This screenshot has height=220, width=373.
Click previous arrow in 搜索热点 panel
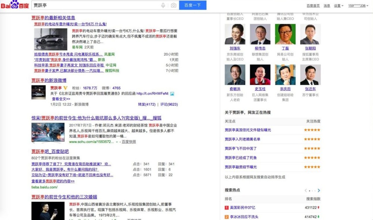pyautogui.click(x=306, y=191)
